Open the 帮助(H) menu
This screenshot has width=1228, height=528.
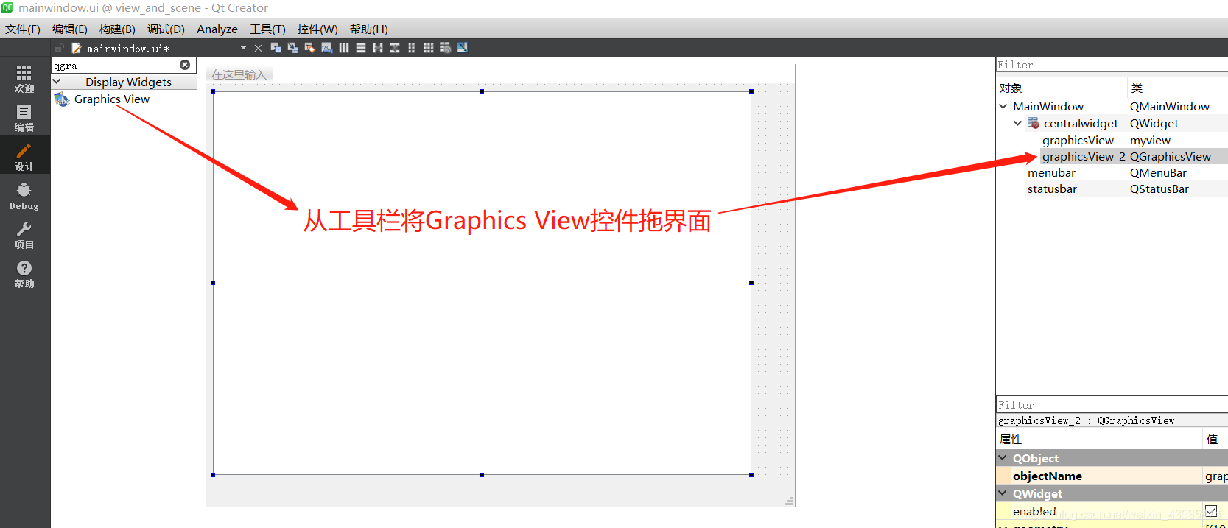coord(369,29)
